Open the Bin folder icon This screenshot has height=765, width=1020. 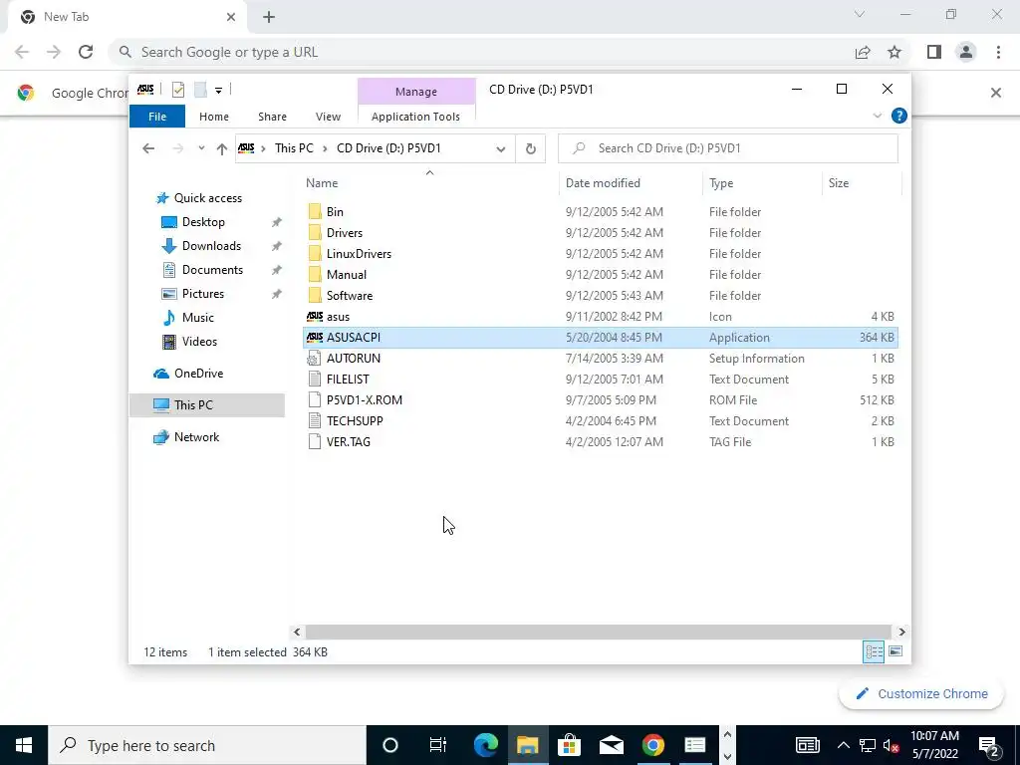pyautogui.click(x=315, y=211)
